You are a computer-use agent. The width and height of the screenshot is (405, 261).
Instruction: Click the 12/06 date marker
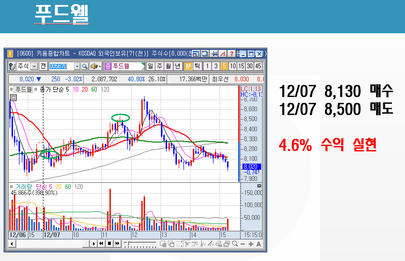pyautogui.click(x=18, y=234)
